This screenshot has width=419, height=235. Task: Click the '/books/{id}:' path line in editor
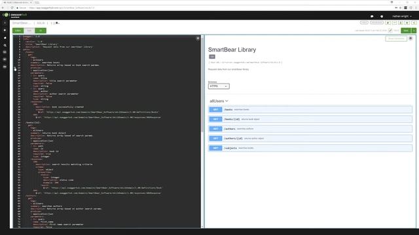click(x=33, y=123)
